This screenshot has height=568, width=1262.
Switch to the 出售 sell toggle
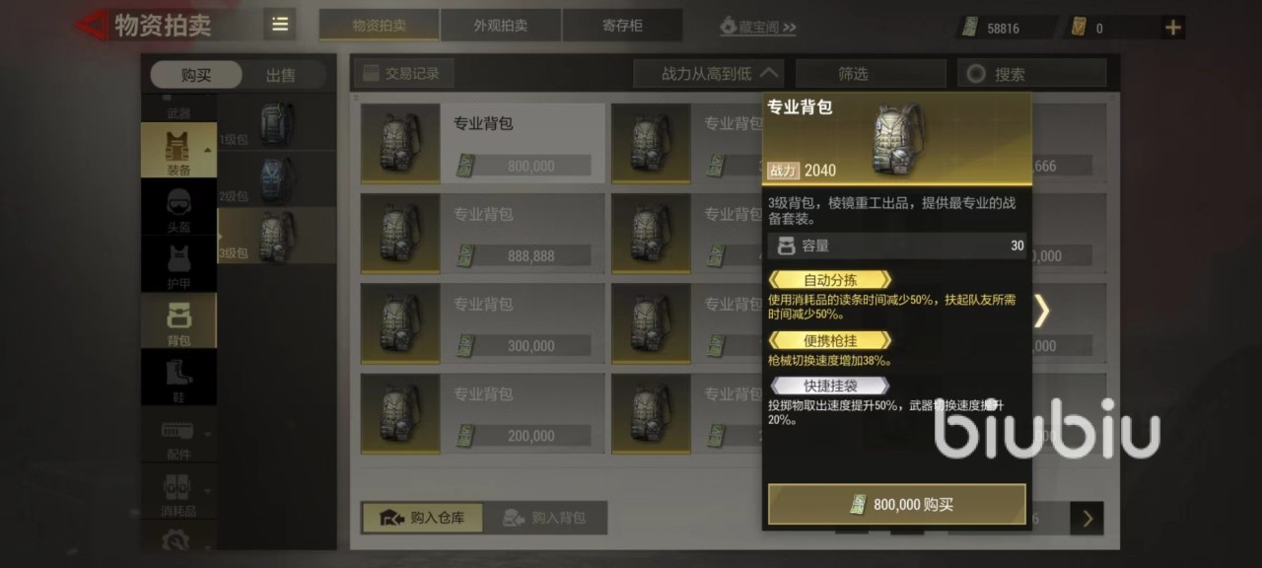coord(281,75)
